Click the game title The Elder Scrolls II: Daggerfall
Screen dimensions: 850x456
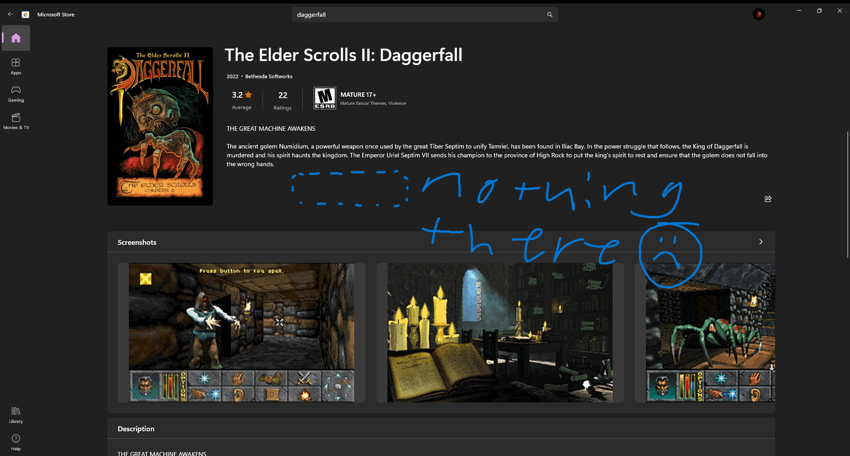click(x=344, y=55)
